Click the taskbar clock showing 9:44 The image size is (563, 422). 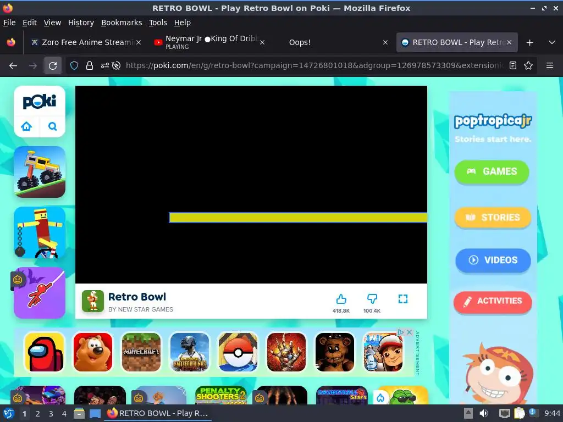point(552,413)
